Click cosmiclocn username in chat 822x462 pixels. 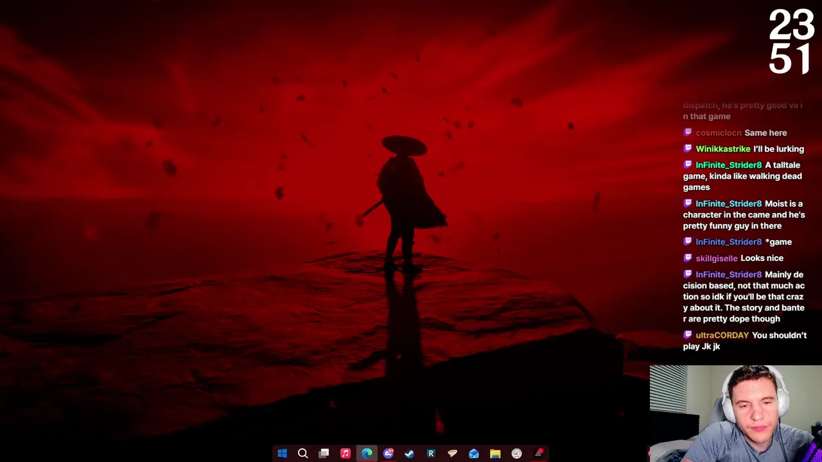[719, 133]
